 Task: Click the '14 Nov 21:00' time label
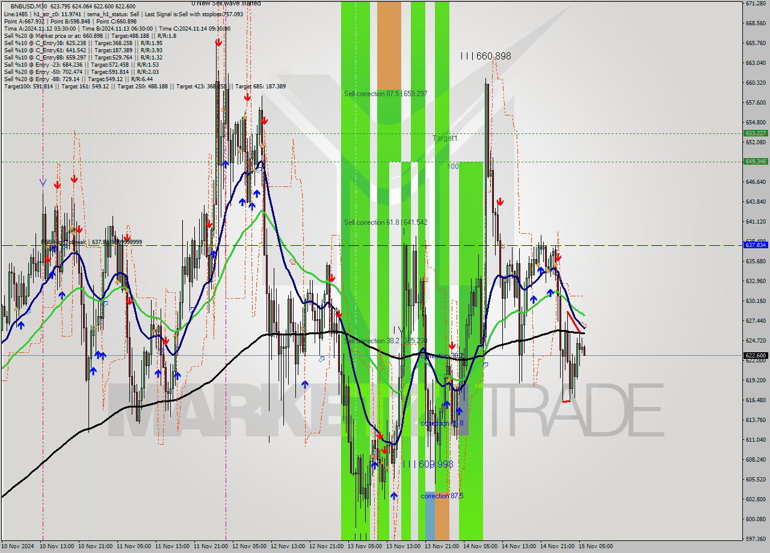[557, 546]
